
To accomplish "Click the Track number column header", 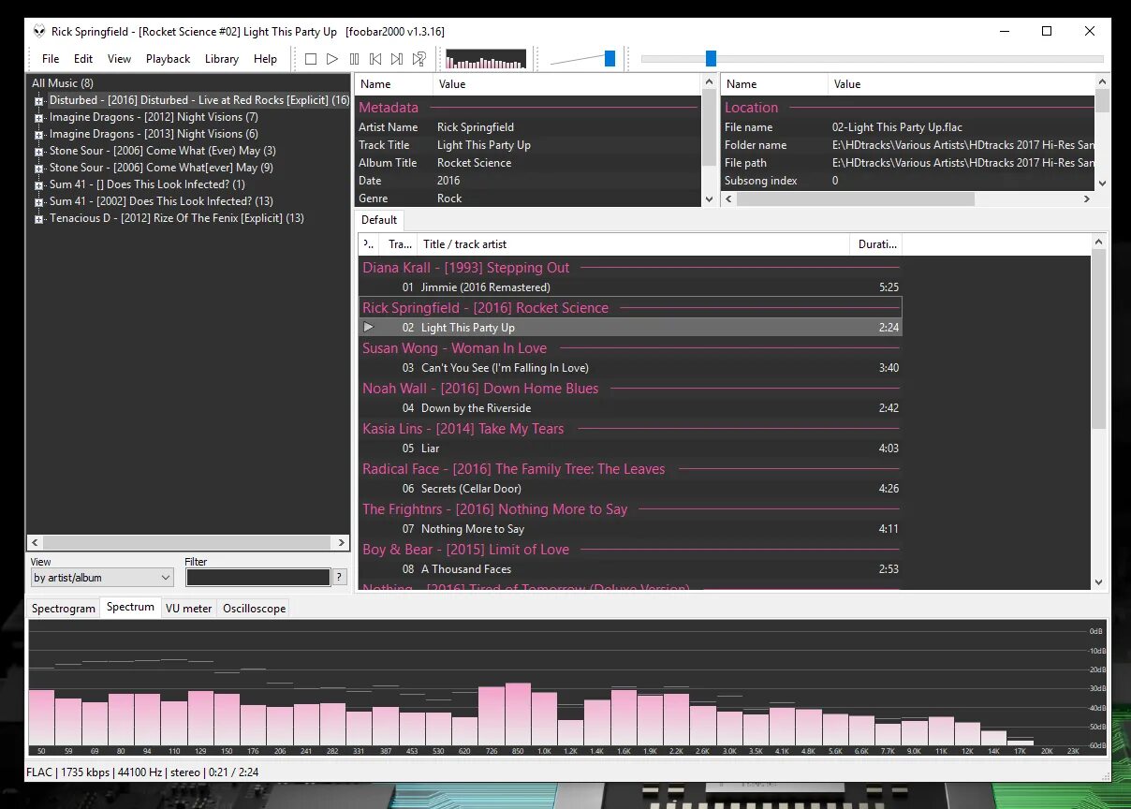I will click(x=399, y=244).
